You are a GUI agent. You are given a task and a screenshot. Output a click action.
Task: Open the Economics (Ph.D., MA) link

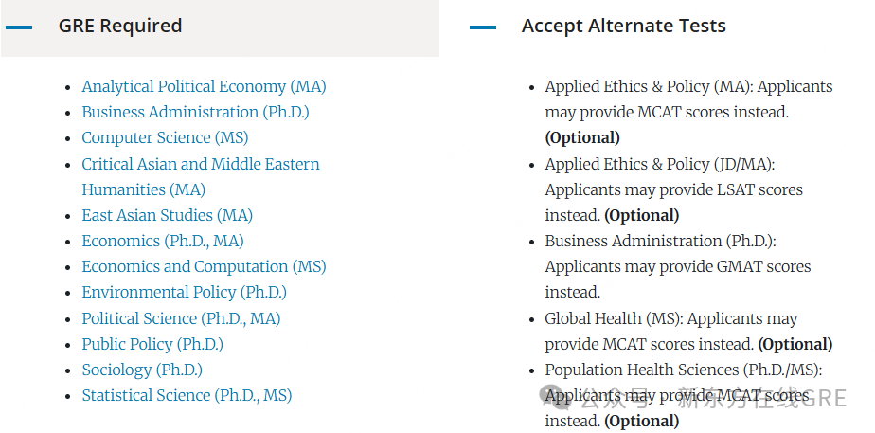click(162, 242)
